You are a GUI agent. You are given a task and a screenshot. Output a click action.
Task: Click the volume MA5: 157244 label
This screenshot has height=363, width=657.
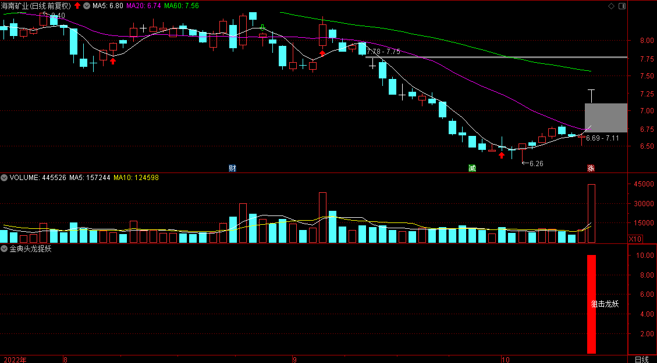(90, 178)
